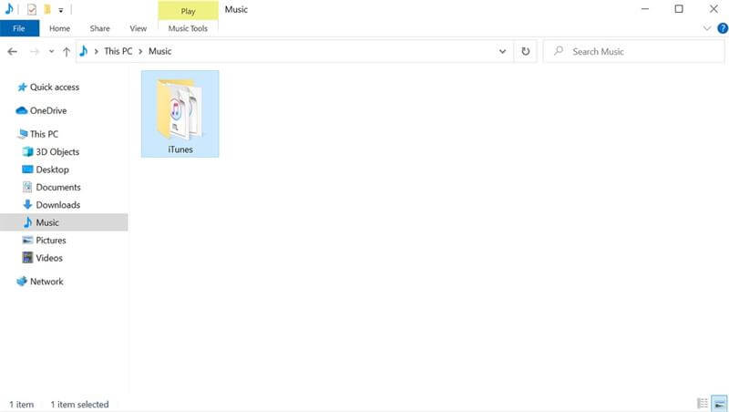
Task: Select Quick access in the sidebar
Action: (54, 88)
